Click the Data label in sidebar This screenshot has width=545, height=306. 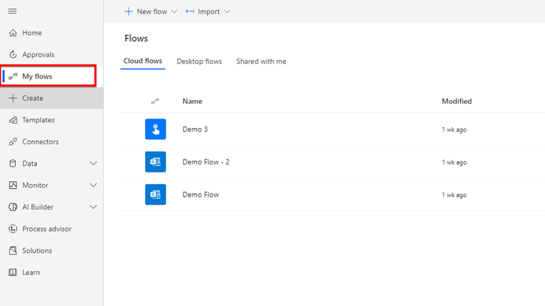coord(29,163)
